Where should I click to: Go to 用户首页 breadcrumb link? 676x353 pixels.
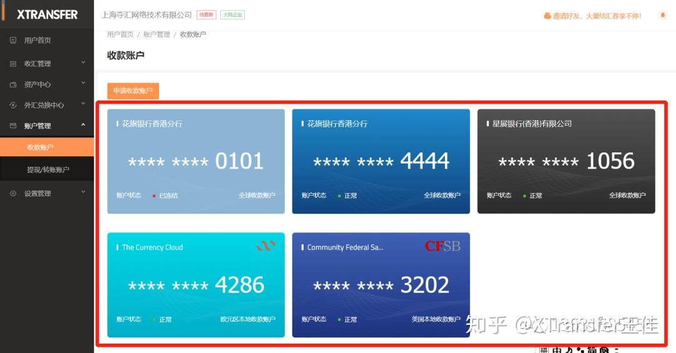tap(120, 34)
